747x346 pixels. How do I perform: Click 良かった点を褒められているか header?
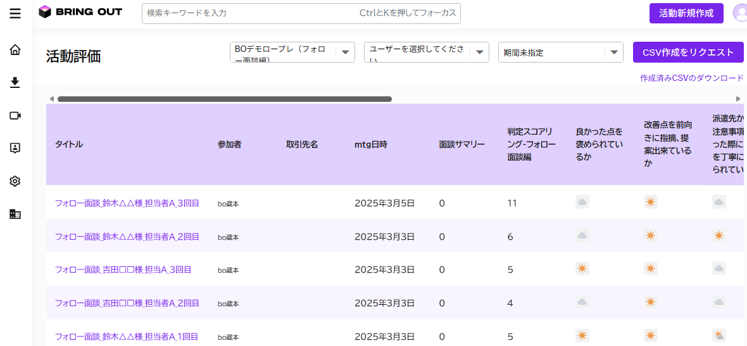coord(599,145)
